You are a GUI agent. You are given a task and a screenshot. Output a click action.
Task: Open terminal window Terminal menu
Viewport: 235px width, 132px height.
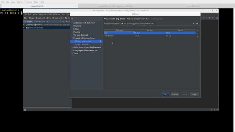point(28,2)
